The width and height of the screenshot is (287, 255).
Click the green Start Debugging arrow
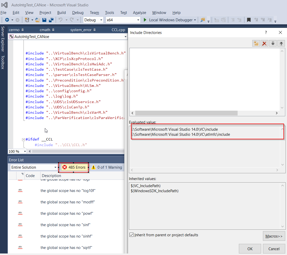pyautogui.click(x=145, y=20)
